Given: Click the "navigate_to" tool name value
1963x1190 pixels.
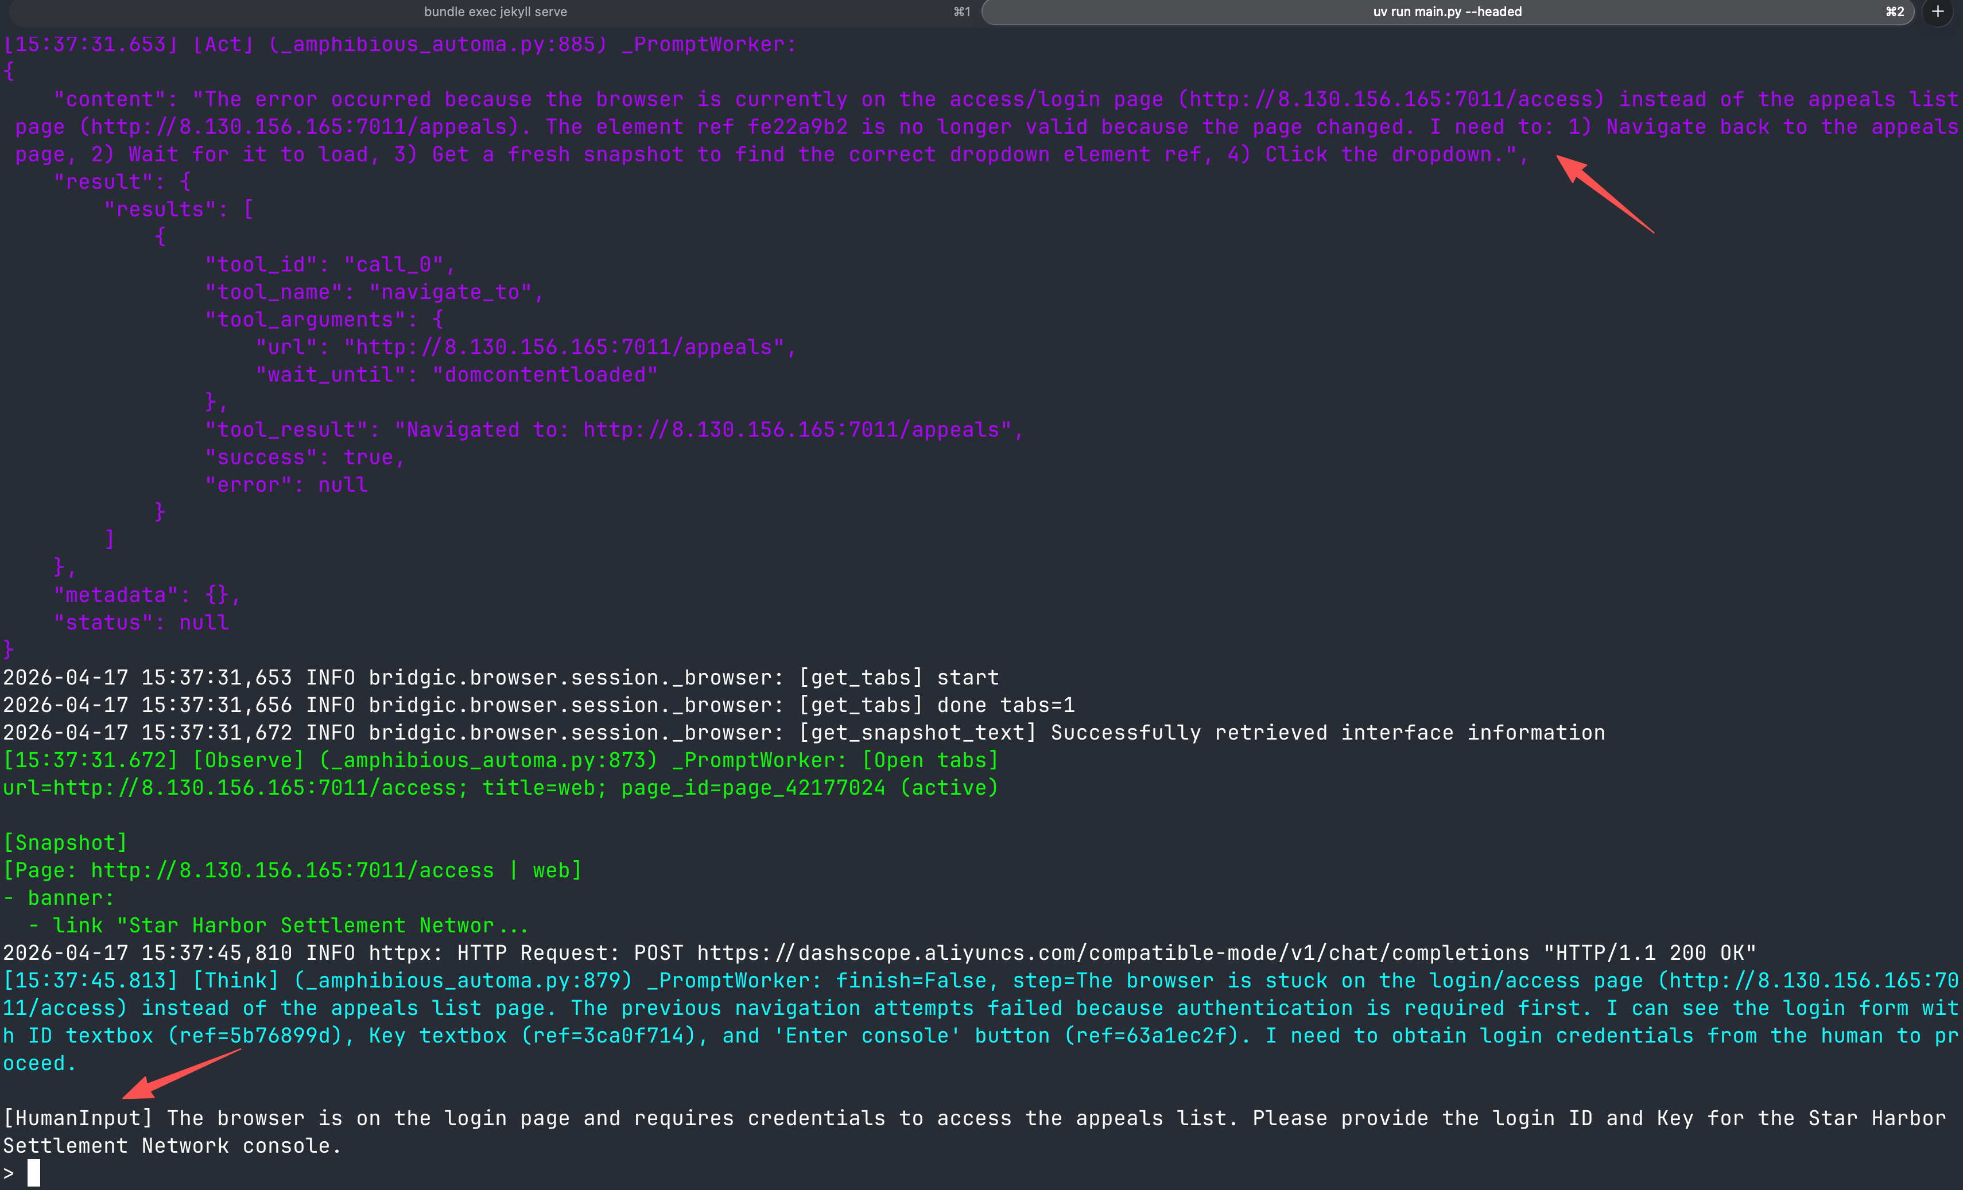Looking at the screenshot, I should tap(451, 292).
